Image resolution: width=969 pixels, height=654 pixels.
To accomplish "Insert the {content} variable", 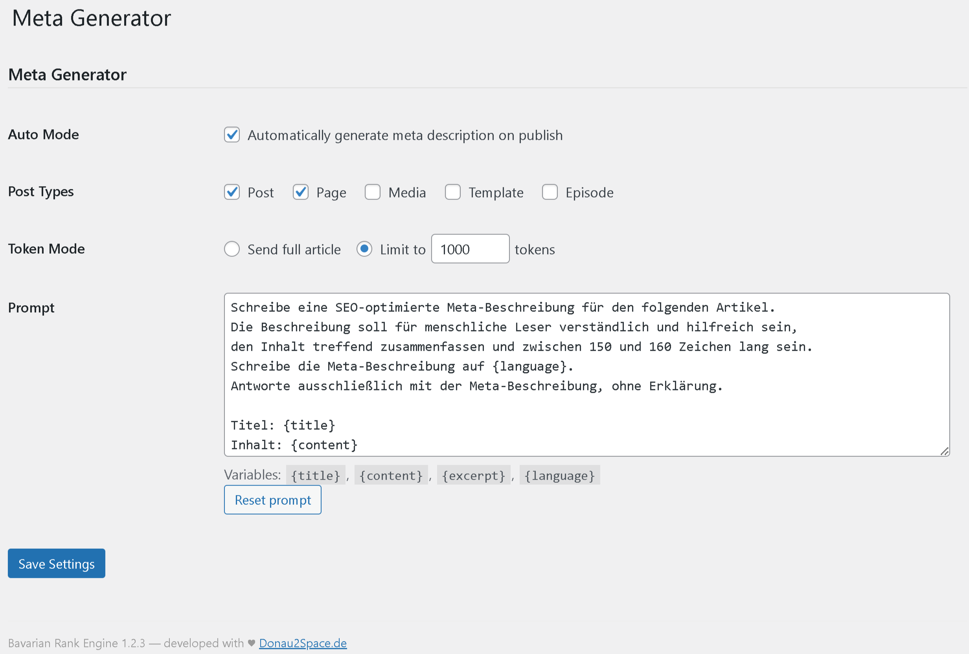I will pos(391,475).
